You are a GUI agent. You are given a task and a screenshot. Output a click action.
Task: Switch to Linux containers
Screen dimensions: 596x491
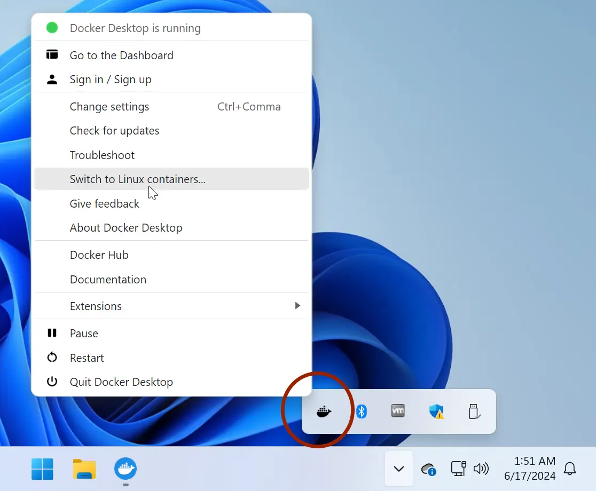click(171, 179)
